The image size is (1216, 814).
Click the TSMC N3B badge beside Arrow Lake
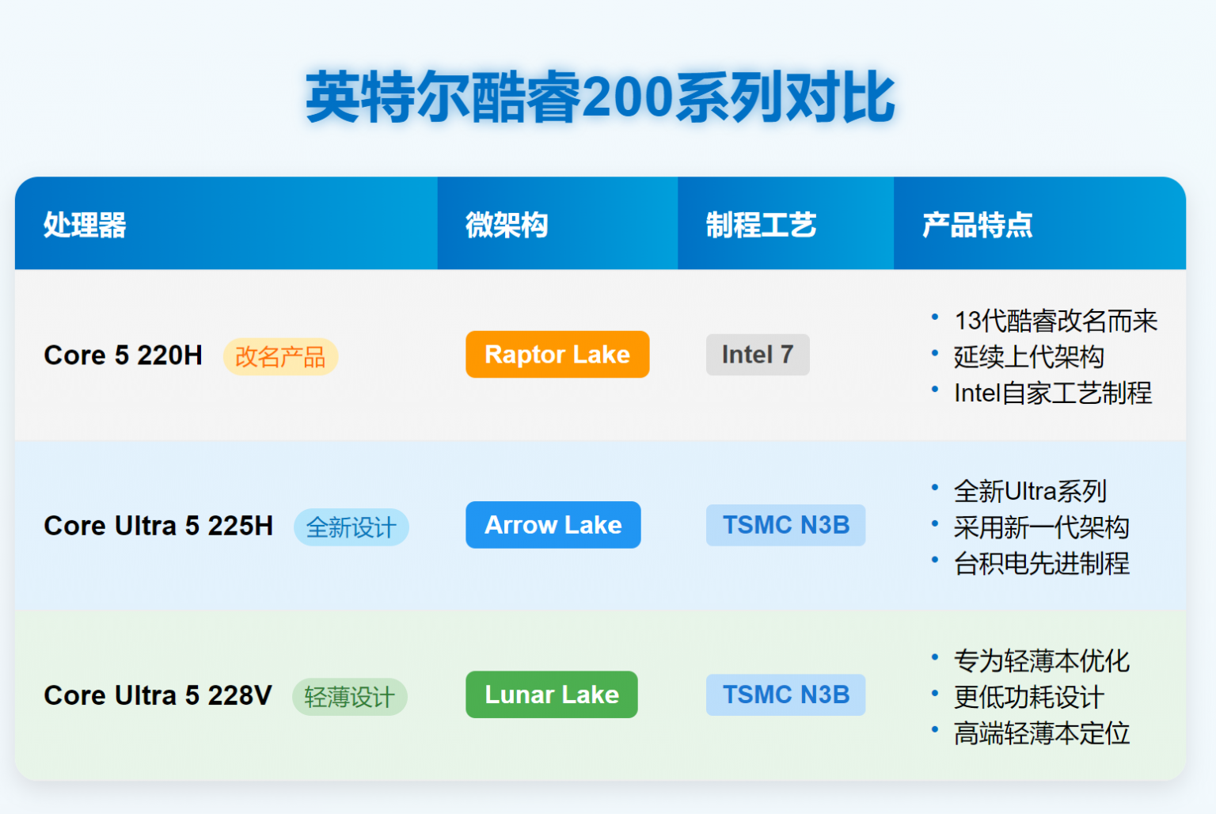785,525
